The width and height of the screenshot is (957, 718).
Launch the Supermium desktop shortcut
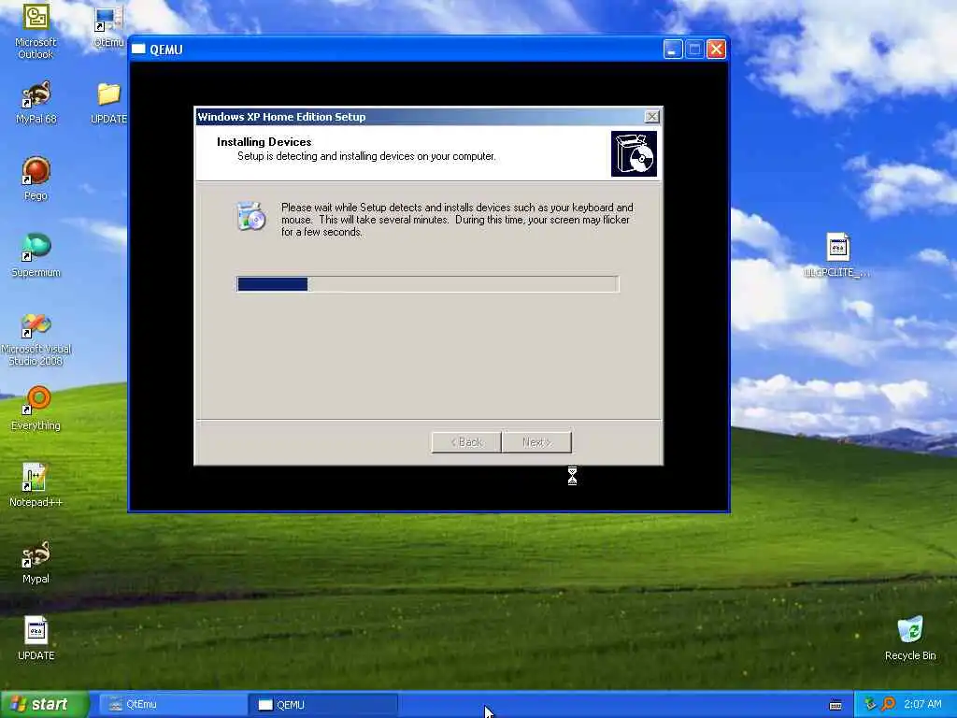pos(36,255)
